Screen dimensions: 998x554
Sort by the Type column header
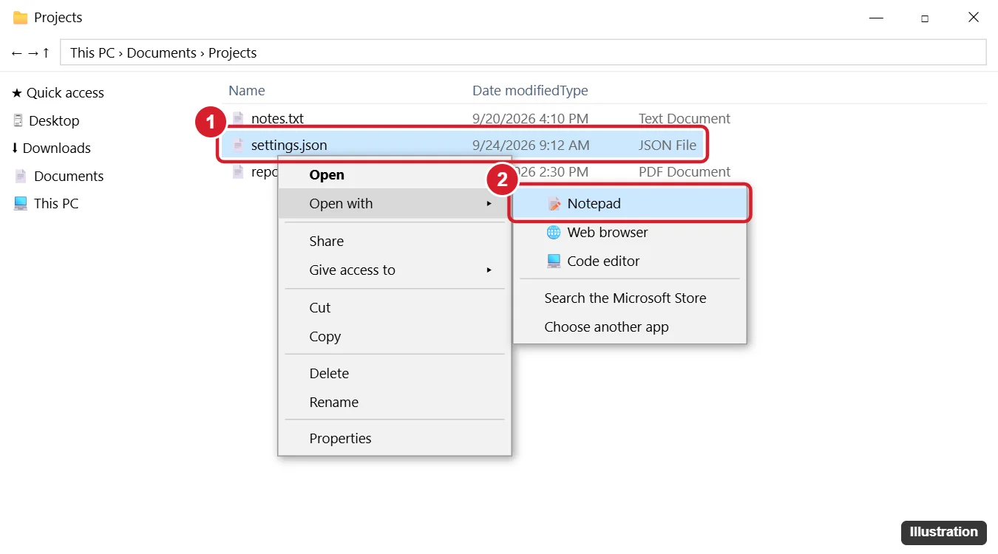click(574, 91)
